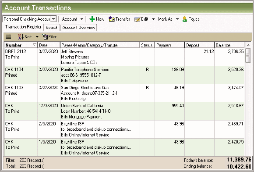This screenshot has width=254, height=172.
Task: Click the Balance column header
Action: 229,45
